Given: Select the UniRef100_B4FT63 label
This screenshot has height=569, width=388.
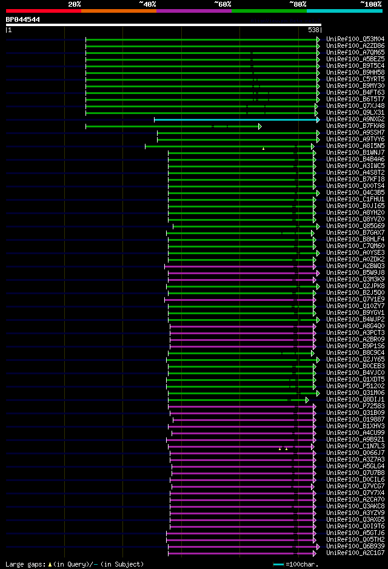Looking at the screenshot, I should coord(355,93).
